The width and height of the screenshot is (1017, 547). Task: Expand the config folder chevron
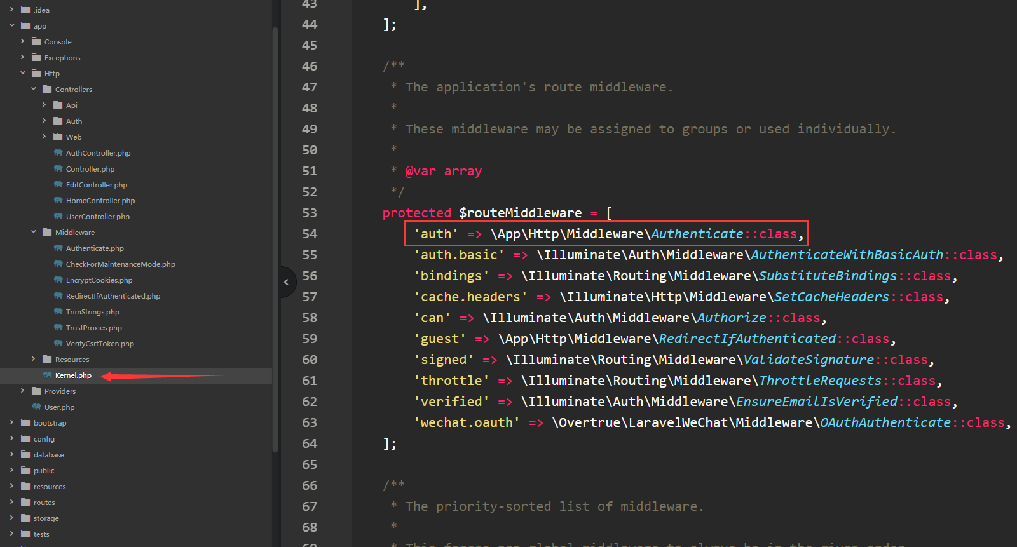point(11,438)
